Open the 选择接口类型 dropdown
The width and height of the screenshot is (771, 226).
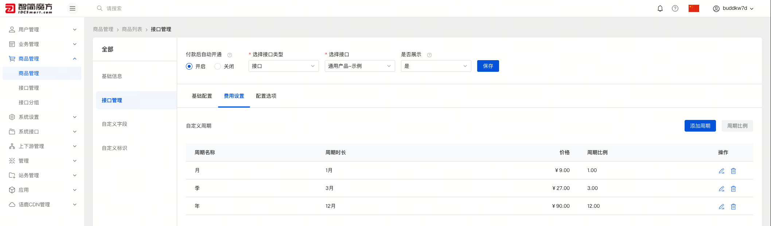(x=283, y=66)
